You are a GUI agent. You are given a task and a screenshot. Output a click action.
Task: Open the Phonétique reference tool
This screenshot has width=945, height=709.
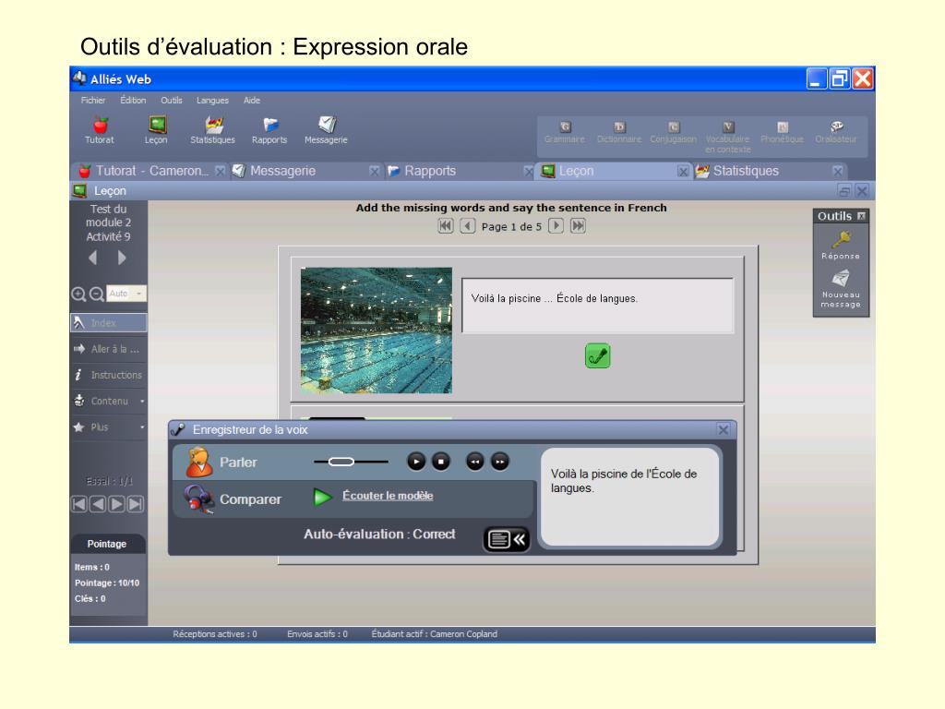783,132
